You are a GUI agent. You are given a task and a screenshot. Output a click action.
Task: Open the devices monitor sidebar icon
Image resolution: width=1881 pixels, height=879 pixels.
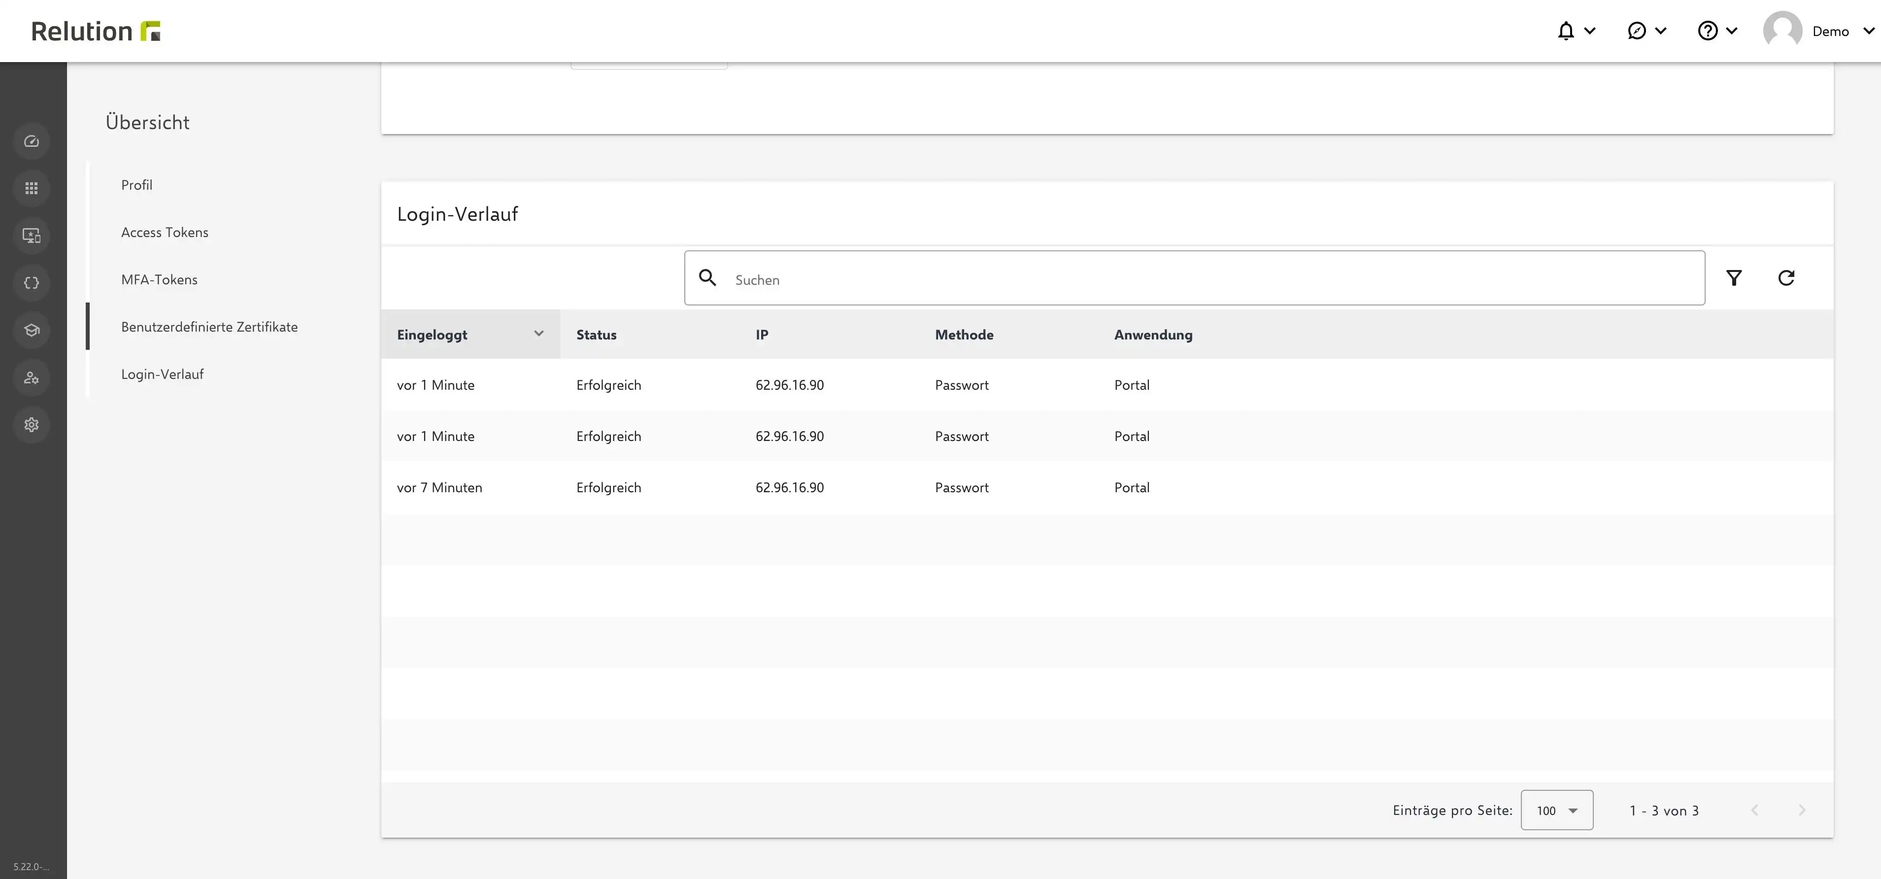(x=32, y=236)
